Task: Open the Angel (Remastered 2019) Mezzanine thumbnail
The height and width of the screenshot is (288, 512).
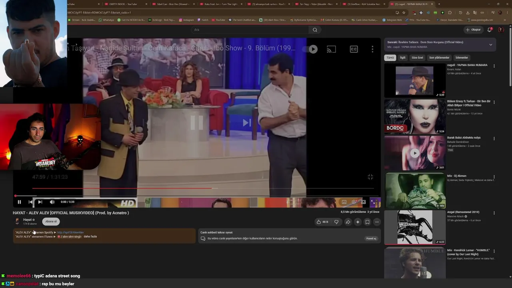Action: pyautogui.click(x=415, y=227)
